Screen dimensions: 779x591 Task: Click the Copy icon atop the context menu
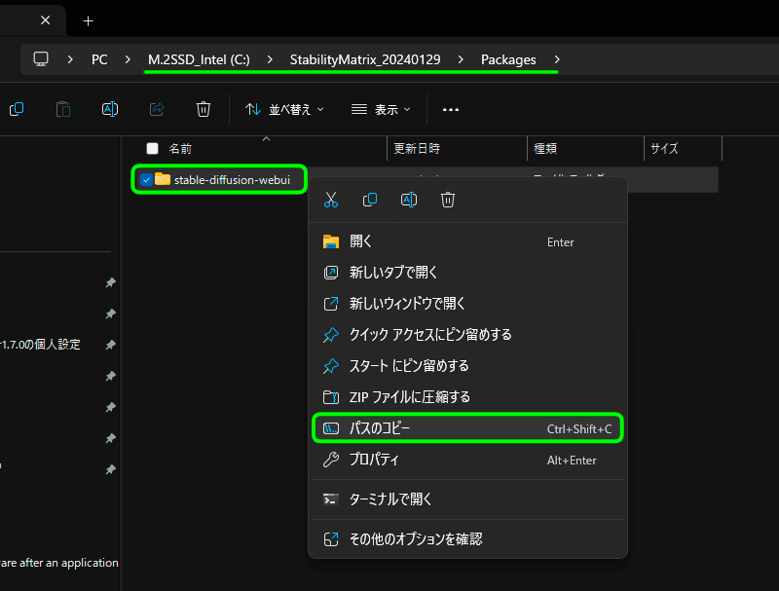[x=369, y=200]
